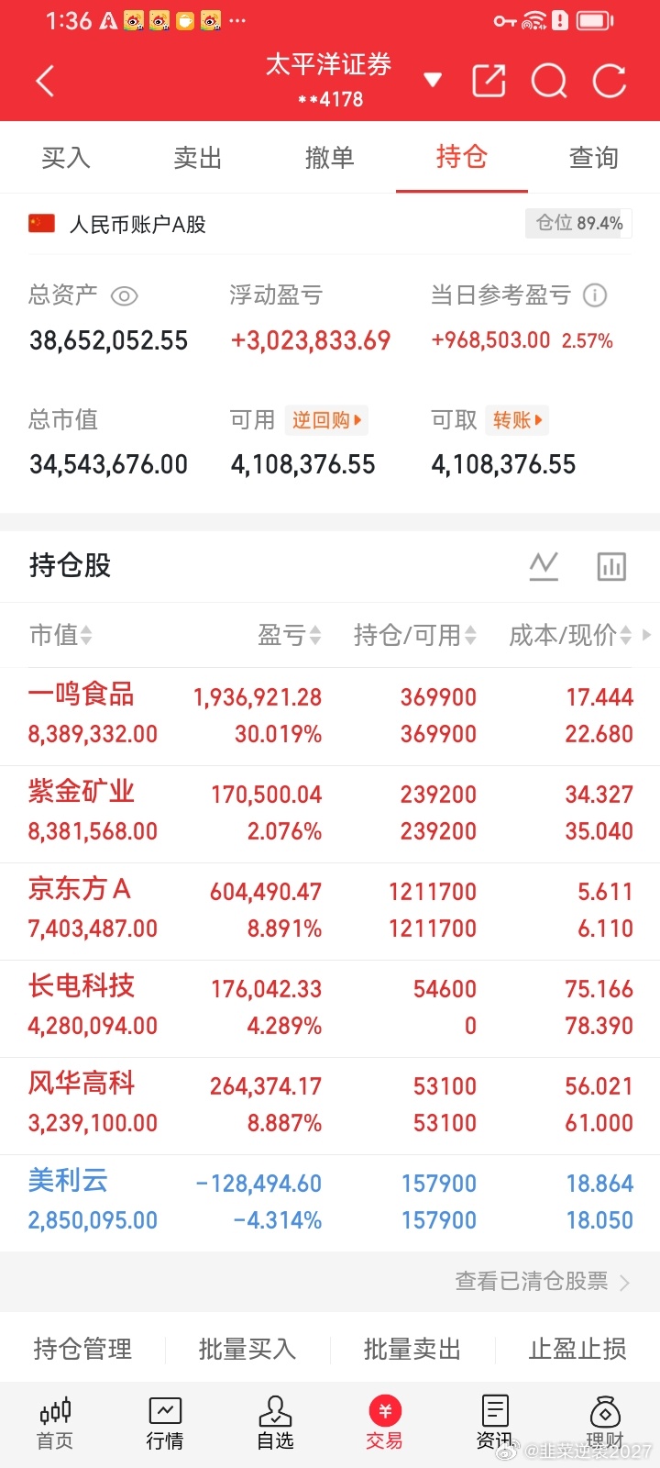Toggle total assets visibility eye icon
Image resolution: width=660 pixels, height=1468 pixels.
[124, 295]
